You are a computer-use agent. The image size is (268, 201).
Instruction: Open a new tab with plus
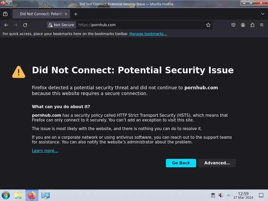click(x=76, y=14)
